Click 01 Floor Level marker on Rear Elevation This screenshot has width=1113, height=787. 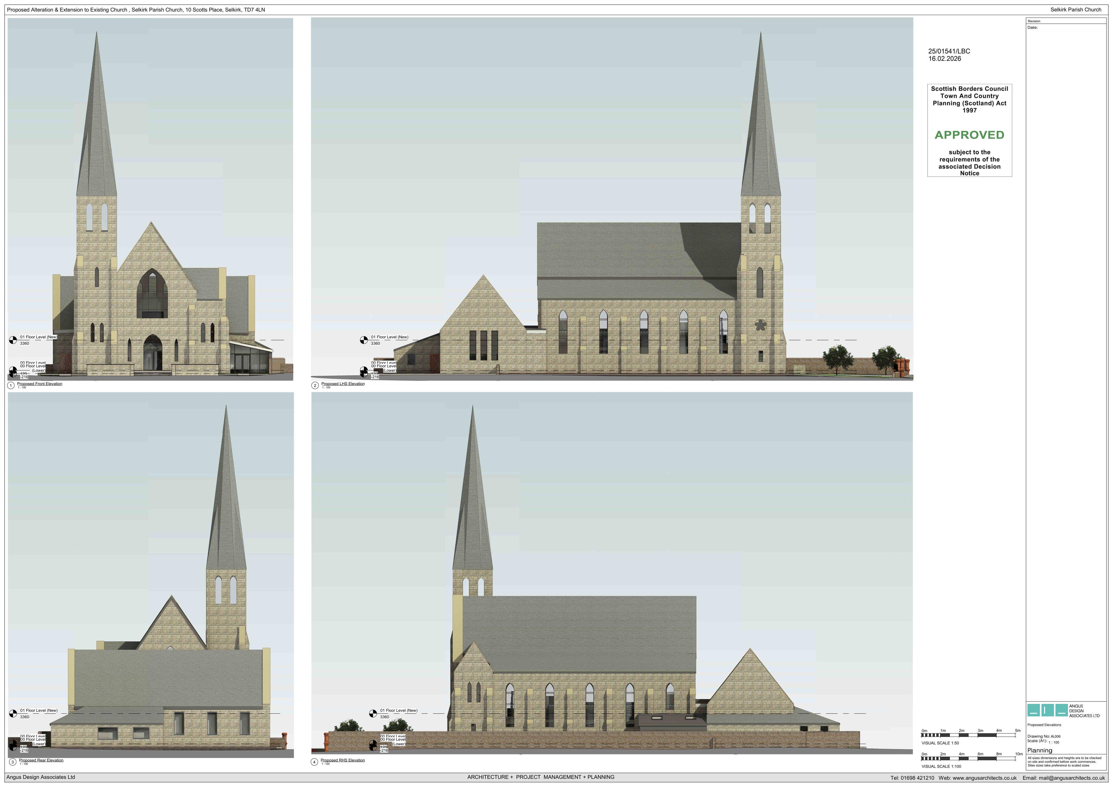coord(13,714)
